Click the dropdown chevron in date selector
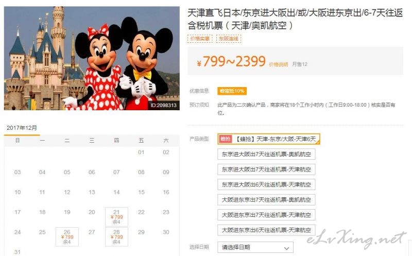Screen dimensions: 412x256 click(286, 248)
